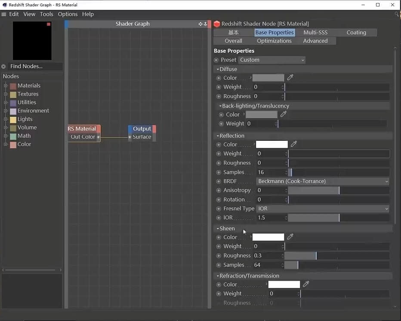Toggle animation dot for Preset
The width and height of the screenshot is (401, 321).
point(216,60)
